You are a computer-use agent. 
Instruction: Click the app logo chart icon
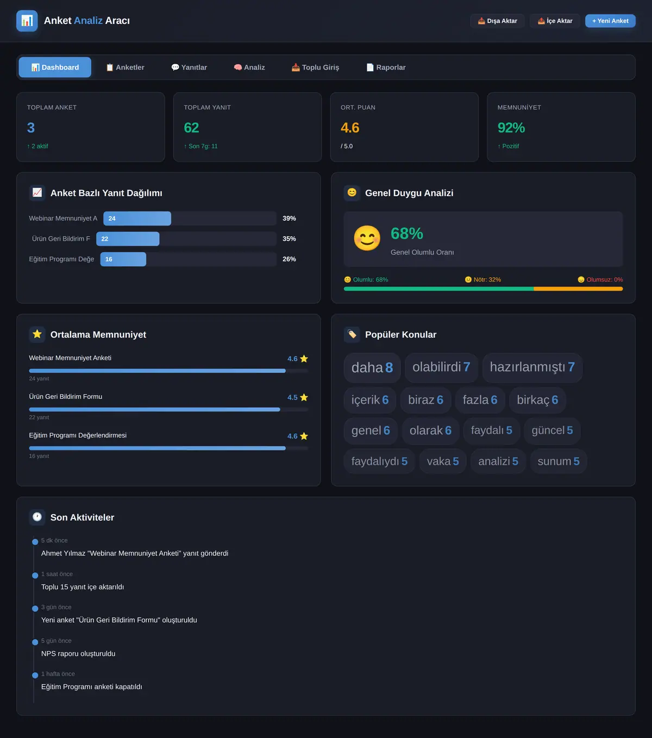click(27, 21)
